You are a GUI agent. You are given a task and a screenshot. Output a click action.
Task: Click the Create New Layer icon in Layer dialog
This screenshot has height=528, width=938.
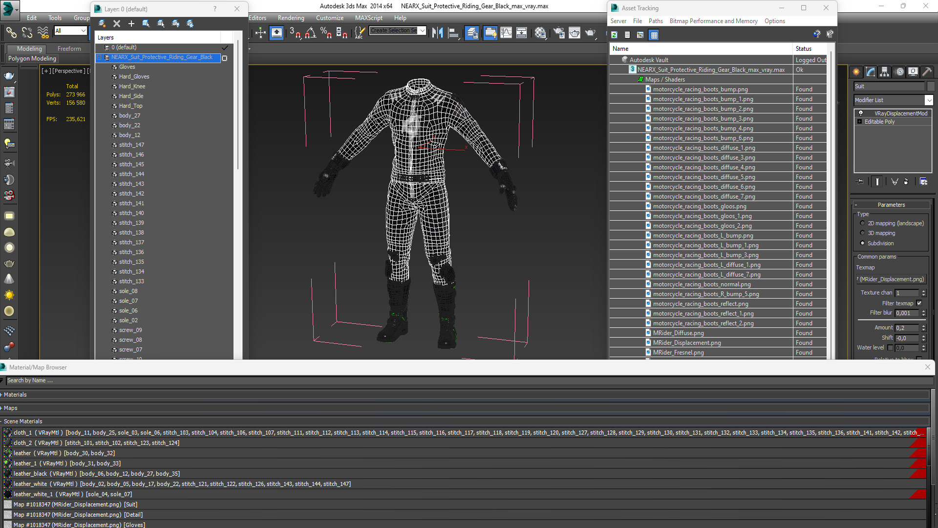pyautogui.click(x=102, y=23)
